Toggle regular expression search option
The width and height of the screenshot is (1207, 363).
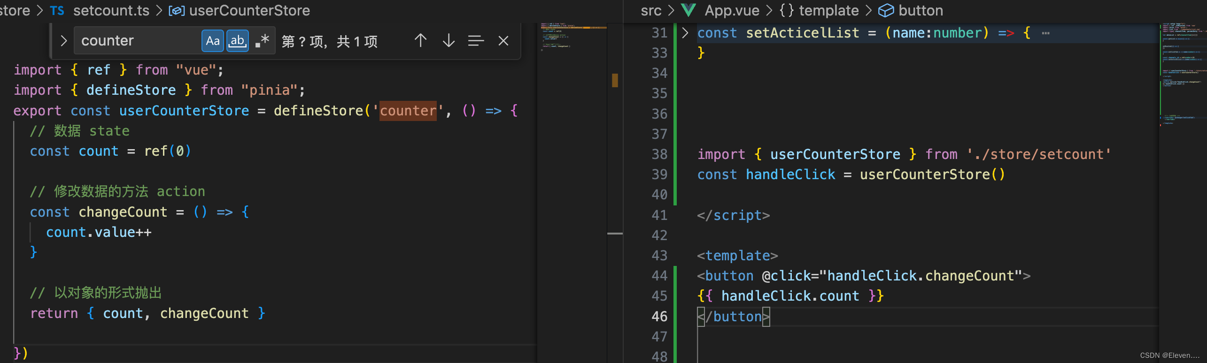point(262,41)
